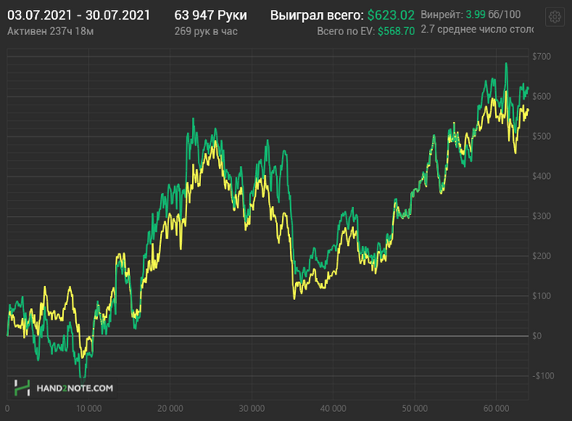Image resolution: width=572 pixels, height=421 pixels.
Task: Click the '269 рук в час' hands-per-hour text
Action: [x=206, y=31]
